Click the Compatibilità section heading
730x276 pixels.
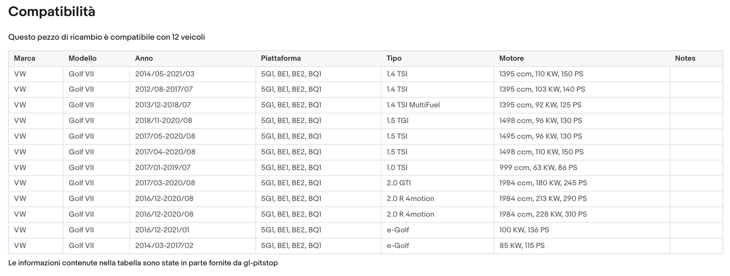click(52, 12)
